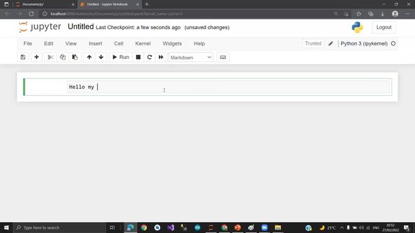Run the current cell
Image resolution: width=415 pixels, height=233 pixels.
[x=121, y=57]
